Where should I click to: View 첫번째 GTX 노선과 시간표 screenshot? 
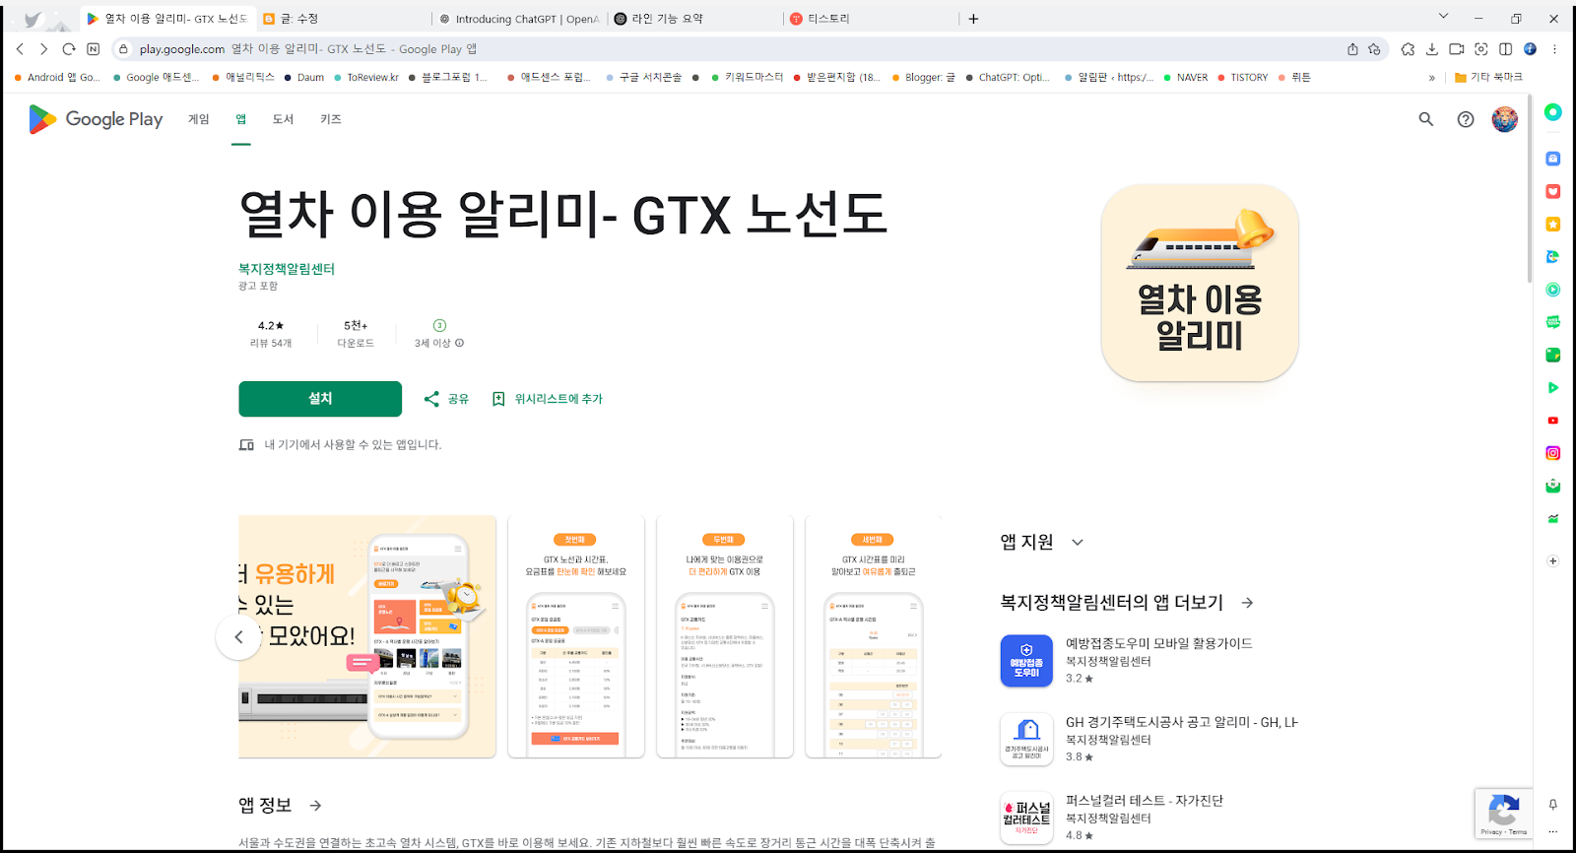[576, 636]
